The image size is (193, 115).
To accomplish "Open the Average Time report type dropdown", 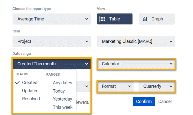I will coord(51,19).
